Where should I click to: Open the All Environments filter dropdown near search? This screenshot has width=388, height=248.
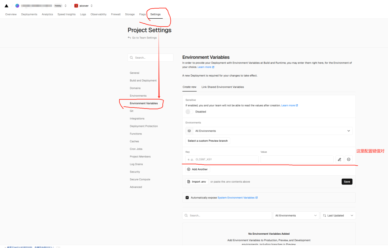click(296, 216)
